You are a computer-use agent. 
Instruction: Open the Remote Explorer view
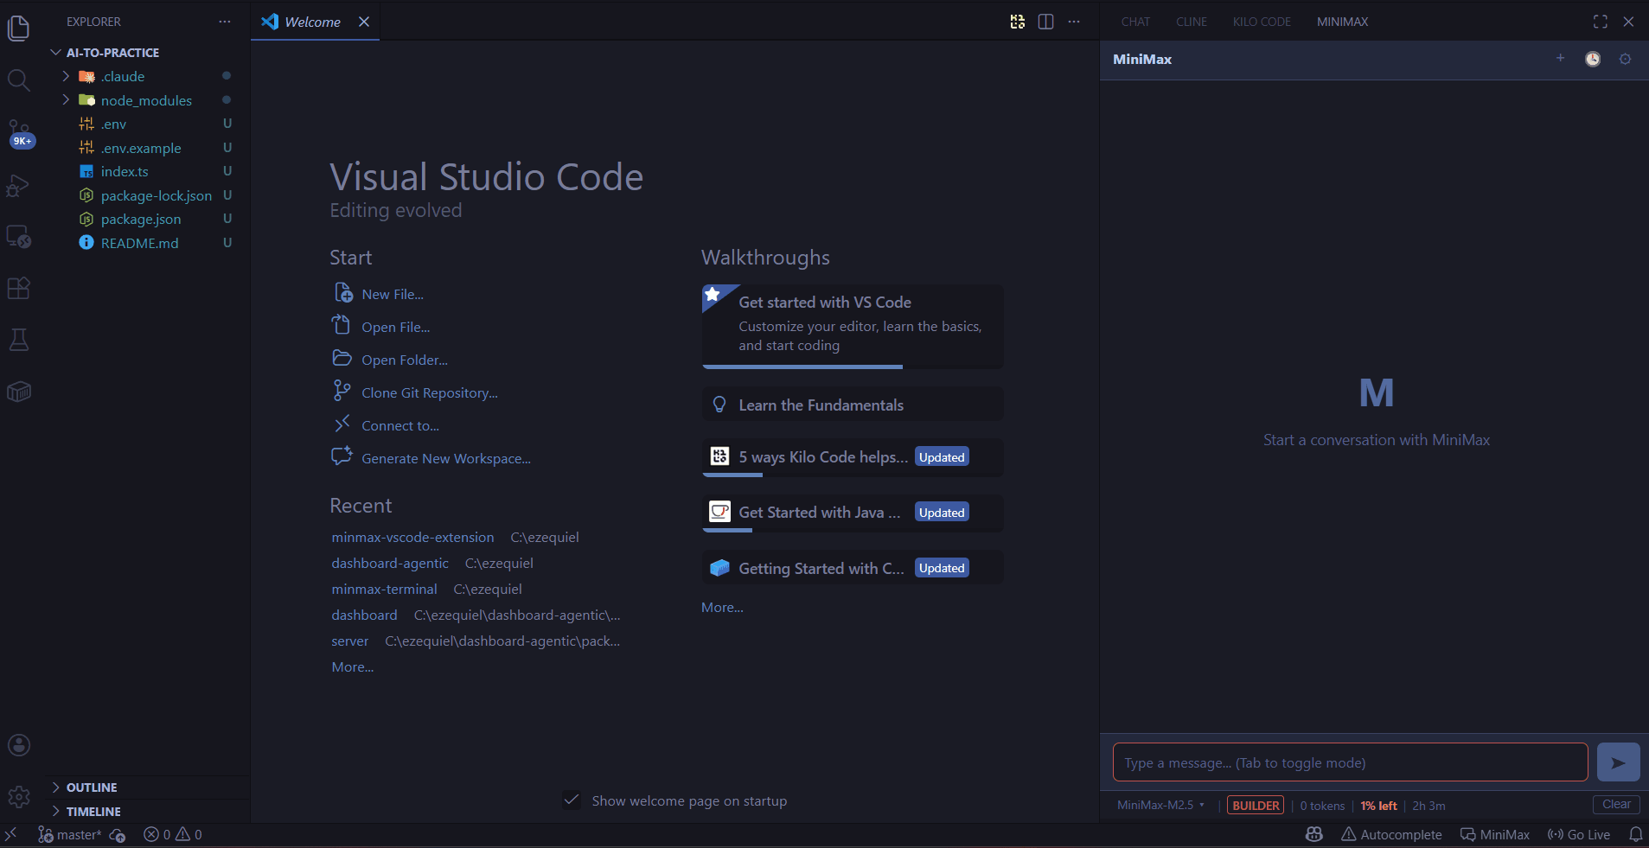(x=19, y=237)
